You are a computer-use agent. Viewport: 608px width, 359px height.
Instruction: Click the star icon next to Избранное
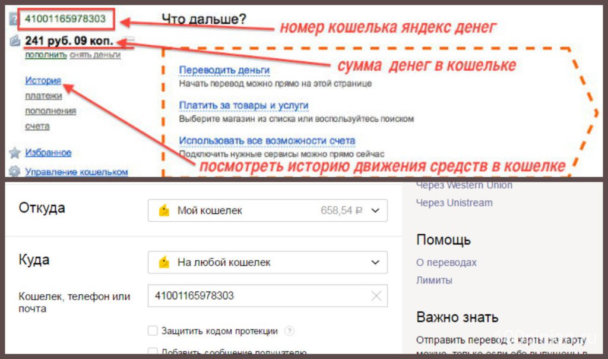click(x=15, y=153)
